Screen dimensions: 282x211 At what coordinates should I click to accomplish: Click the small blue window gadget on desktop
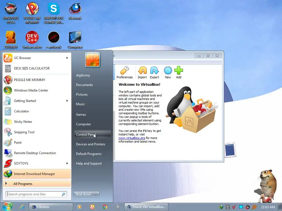[x=230, y=150]
